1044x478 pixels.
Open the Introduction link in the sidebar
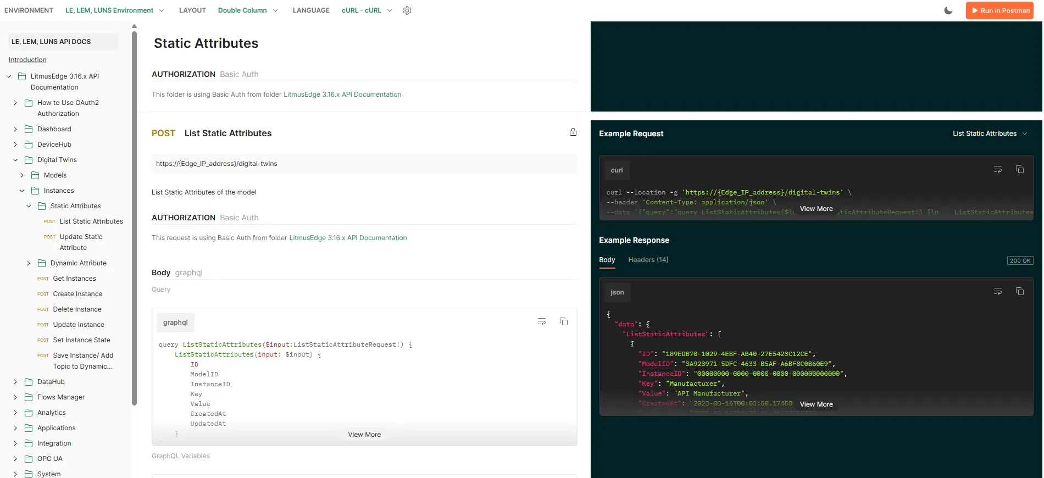[x=27, y=60]
